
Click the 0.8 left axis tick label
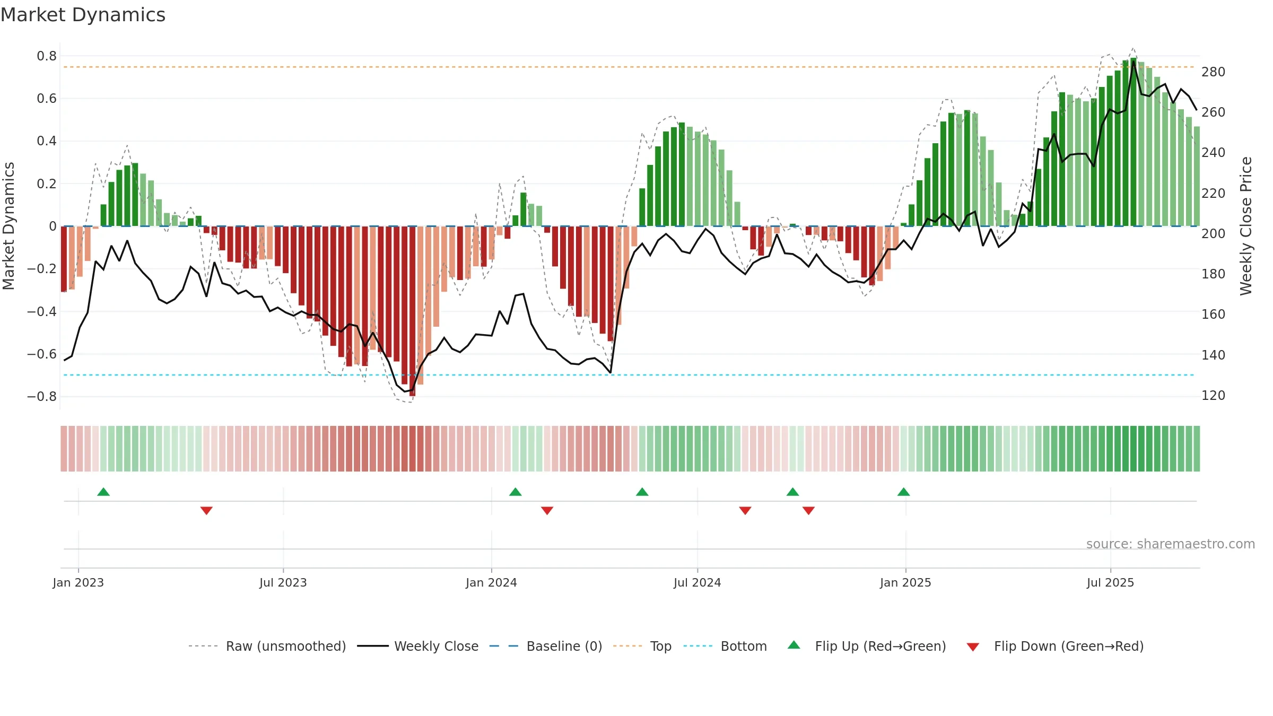pyautogui.click(x=47, y=56)
